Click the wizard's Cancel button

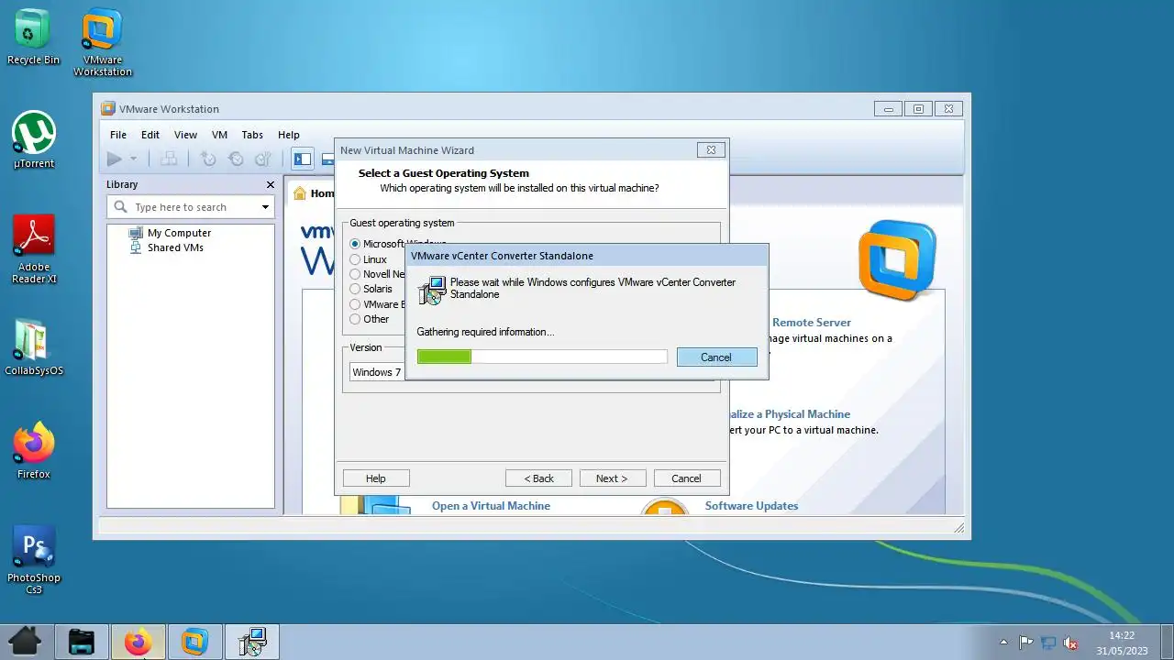tap(686, 478)
